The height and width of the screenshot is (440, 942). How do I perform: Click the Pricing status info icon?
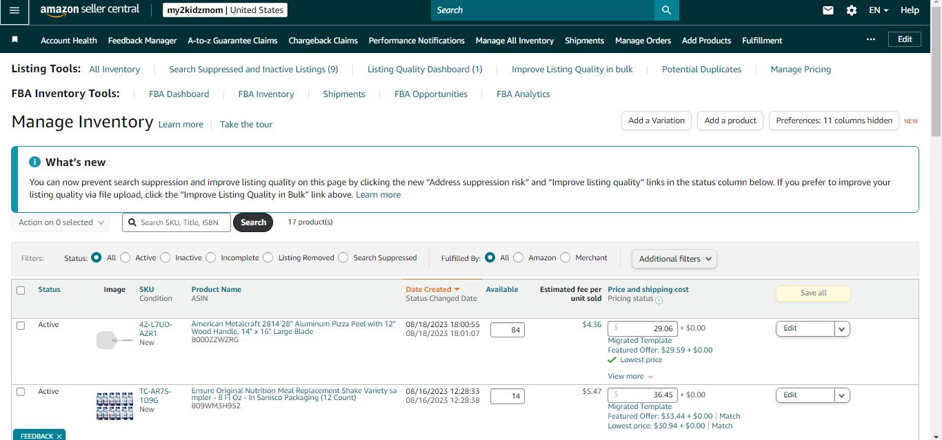[x=659, y=300]
